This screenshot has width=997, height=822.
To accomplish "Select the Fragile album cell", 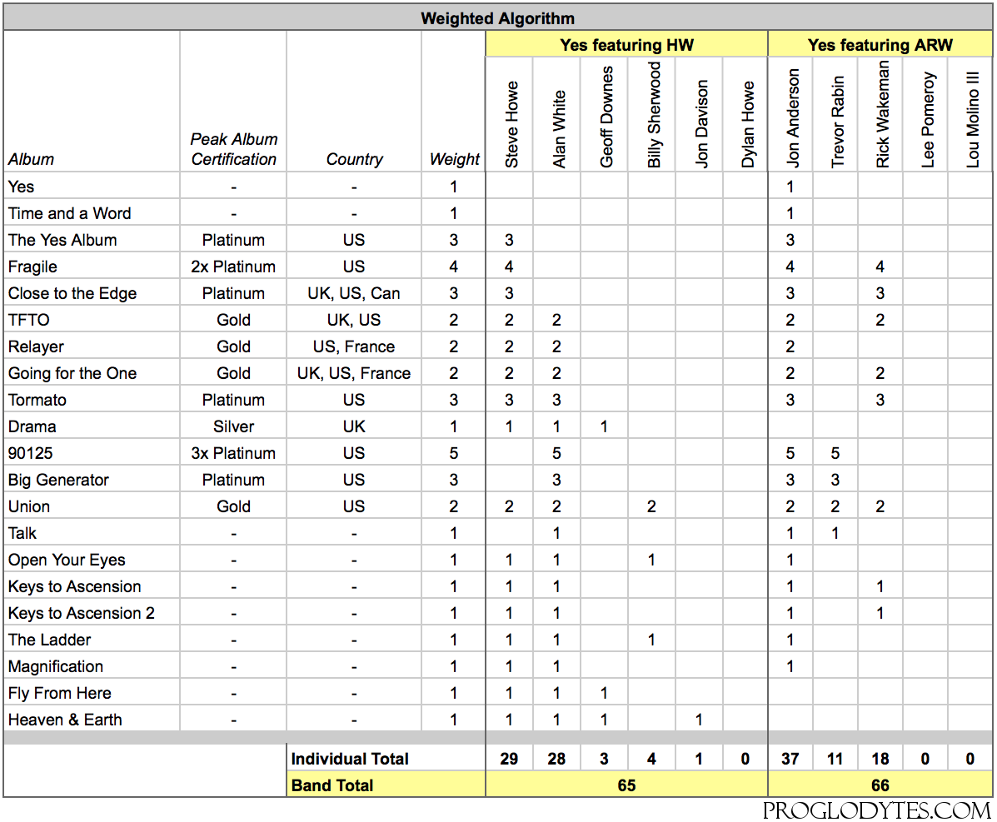I will [92, 267].
